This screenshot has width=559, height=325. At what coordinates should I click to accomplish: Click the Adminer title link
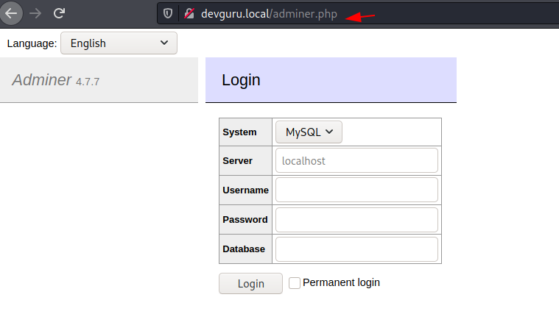42,79
